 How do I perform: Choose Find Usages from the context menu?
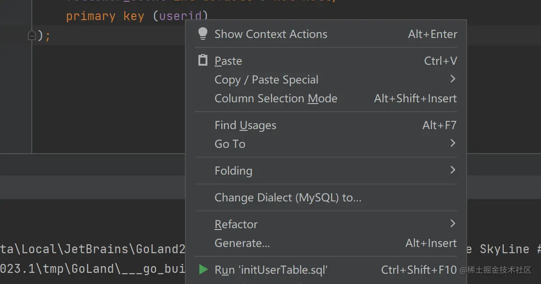(x=245, y=125)
